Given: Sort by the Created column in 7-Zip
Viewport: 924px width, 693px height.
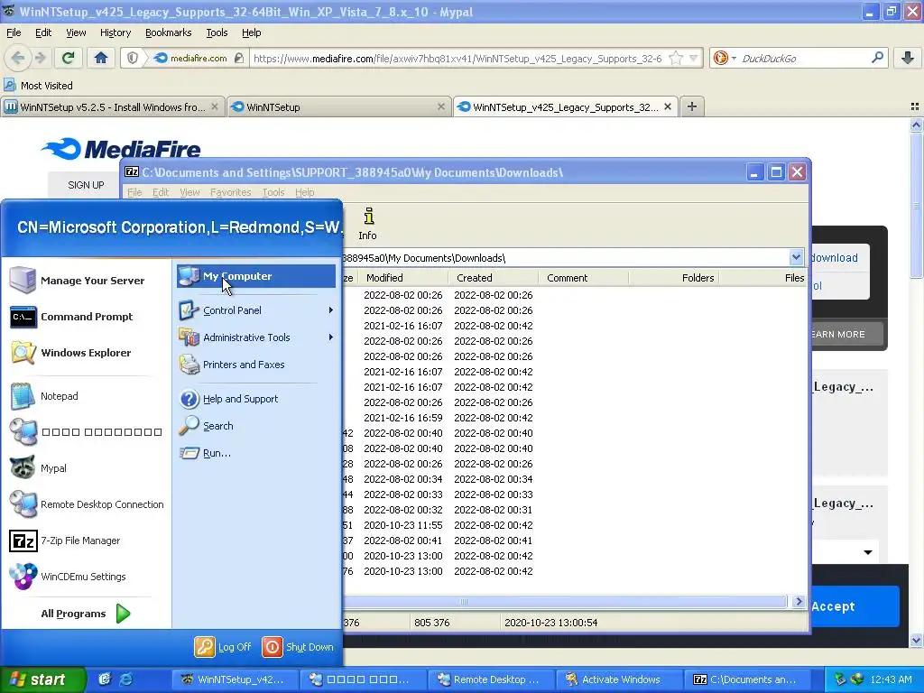Looking at the screenshot, I should (493, 278).
